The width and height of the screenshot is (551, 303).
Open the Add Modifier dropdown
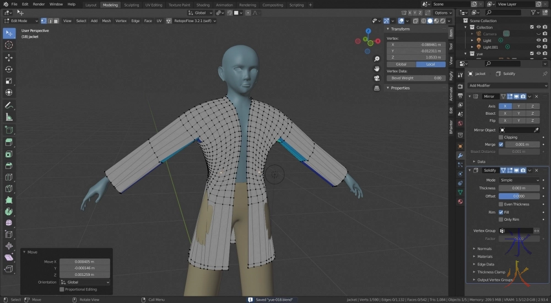click(x=507, y=86)
